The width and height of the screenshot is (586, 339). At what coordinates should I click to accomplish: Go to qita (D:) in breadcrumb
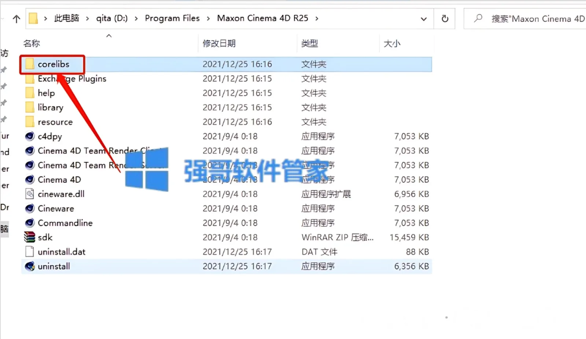pyautogui.click(x=112, y=18)
